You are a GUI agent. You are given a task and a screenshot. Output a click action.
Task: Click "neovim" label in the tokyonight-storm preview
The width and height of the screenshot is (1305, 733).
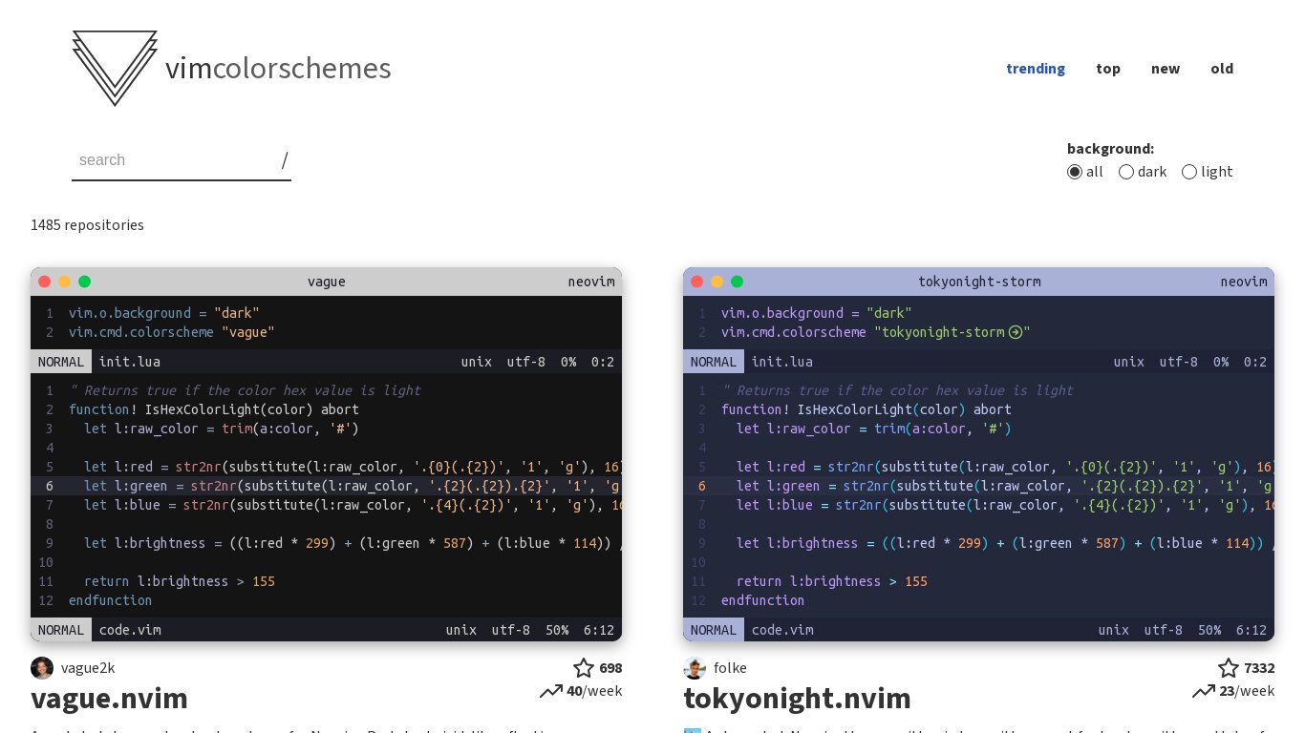[x=1244, y=282]
